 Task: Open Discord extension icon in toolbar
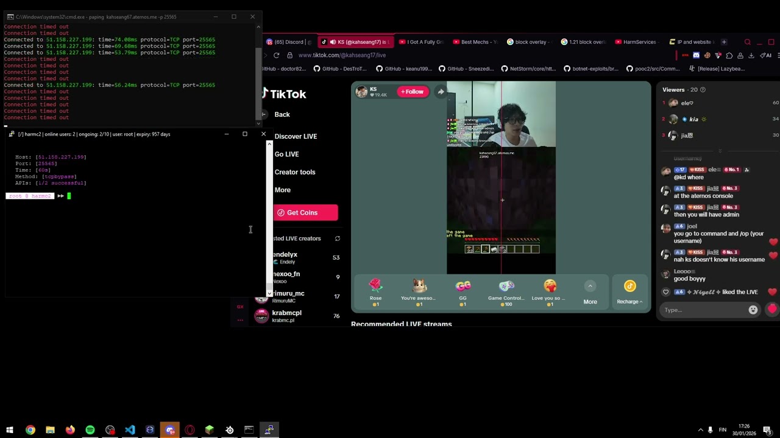[x=697, y=55]
